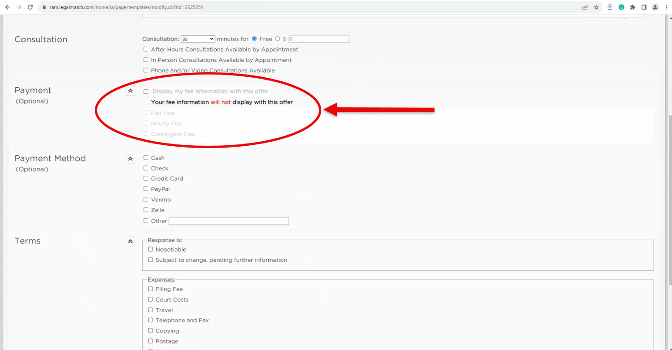
Task: Open the Chrome three-dot menu
Action: pos(666,7)
